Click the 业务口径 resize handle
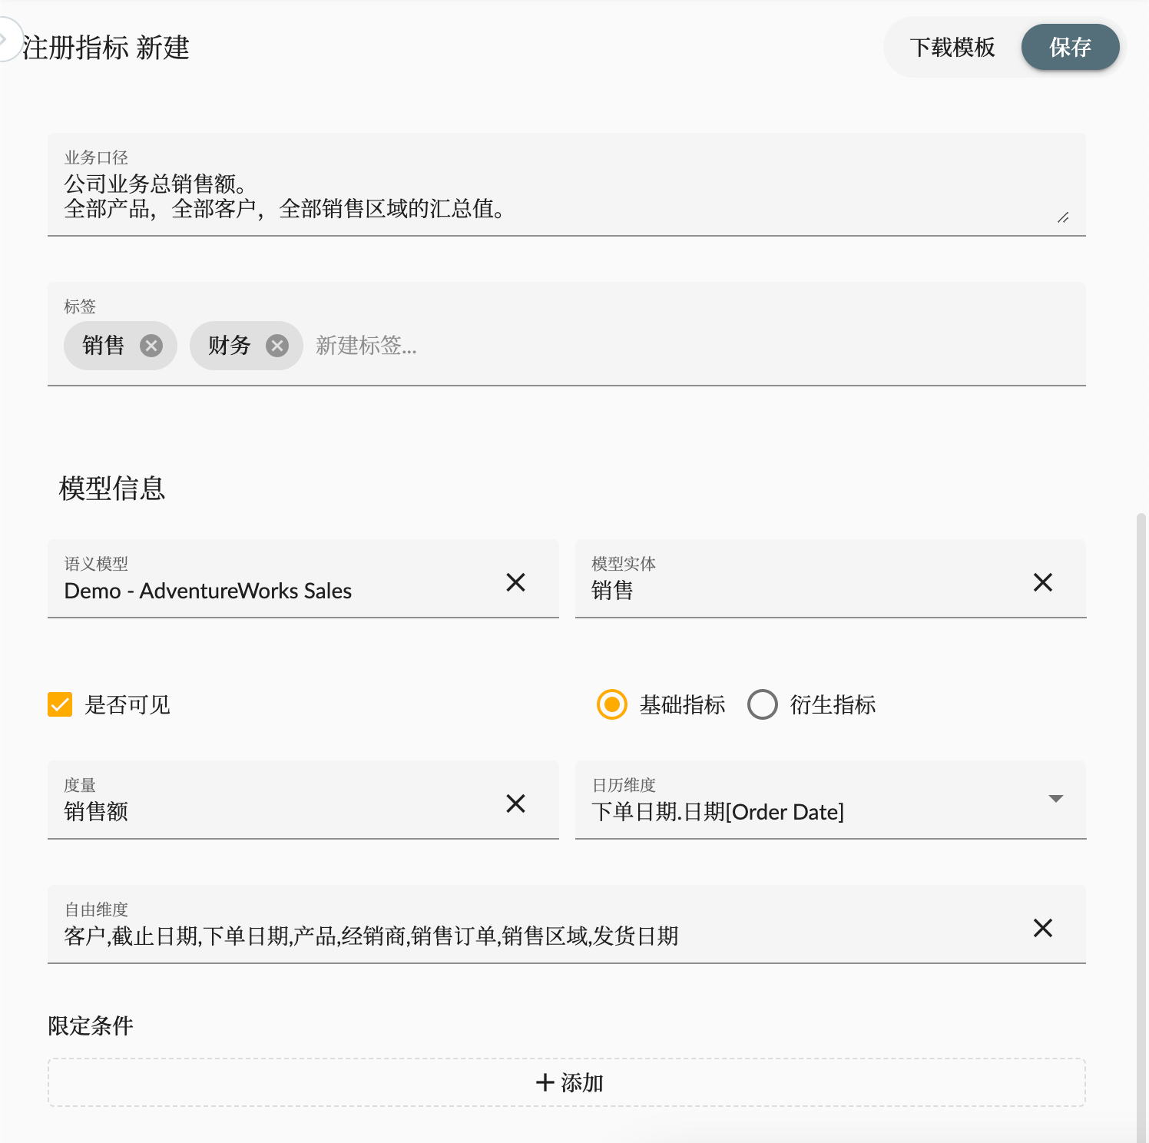This screenshot has width=1149, height=1143. click(x=1065, y=217)
